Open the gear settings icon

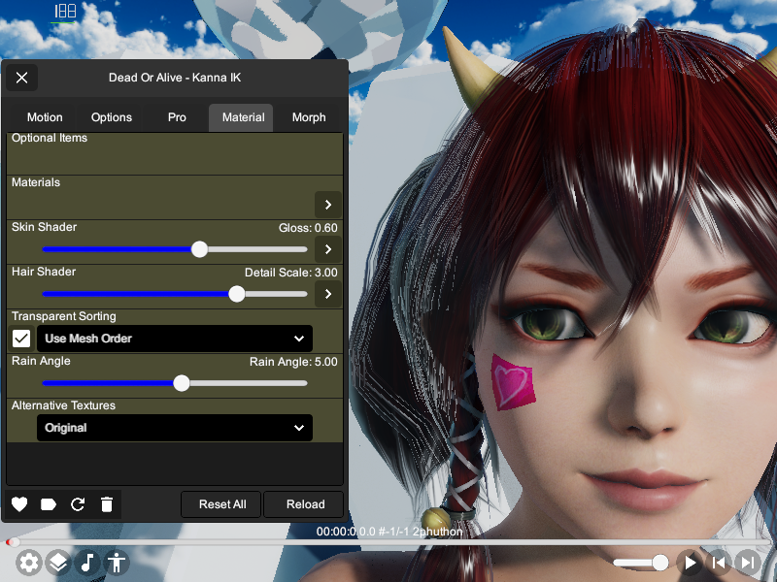[29, 563]
